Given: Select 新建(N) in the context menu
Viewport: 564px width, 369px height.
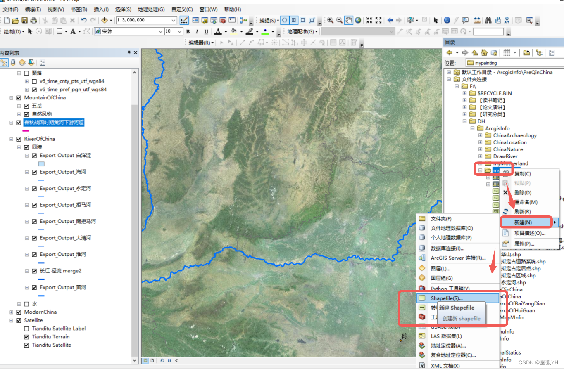Looking at the screenshot, I should click(x=530, y=222).
